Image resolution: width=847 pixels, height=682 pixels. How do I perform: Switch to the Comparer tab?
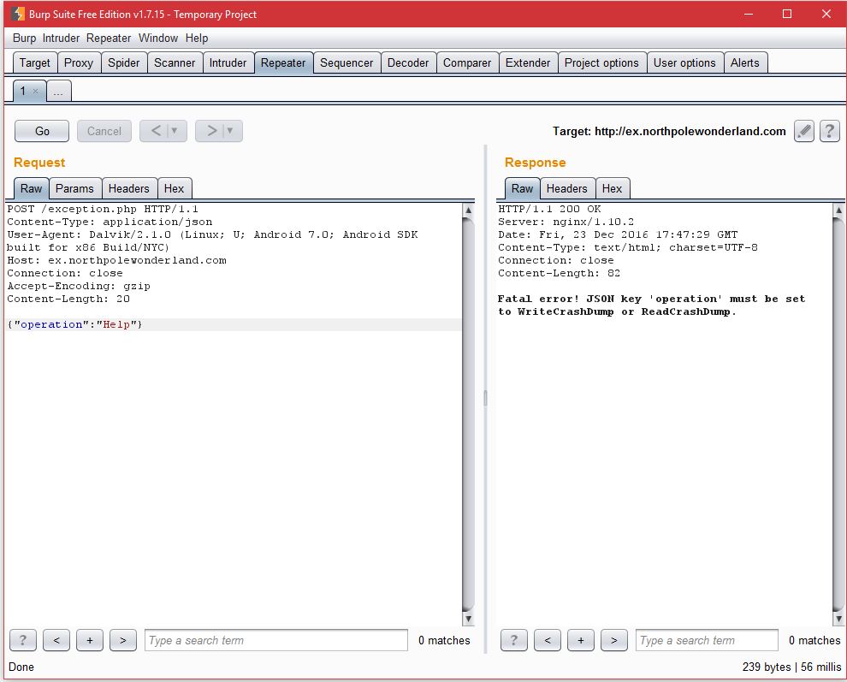(467, 62)
